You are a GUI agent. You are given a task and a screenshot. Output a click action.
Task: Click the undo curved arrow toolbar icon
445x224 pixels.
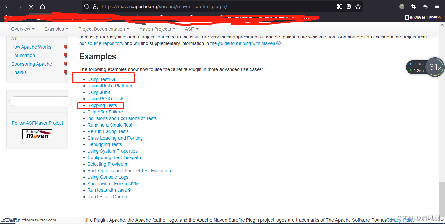coord(425,7)
